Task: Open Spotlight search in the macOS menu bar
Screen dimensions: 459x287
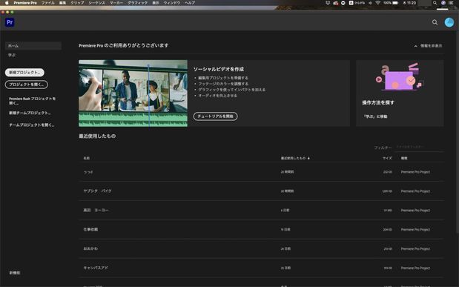Action: [435, 3]
